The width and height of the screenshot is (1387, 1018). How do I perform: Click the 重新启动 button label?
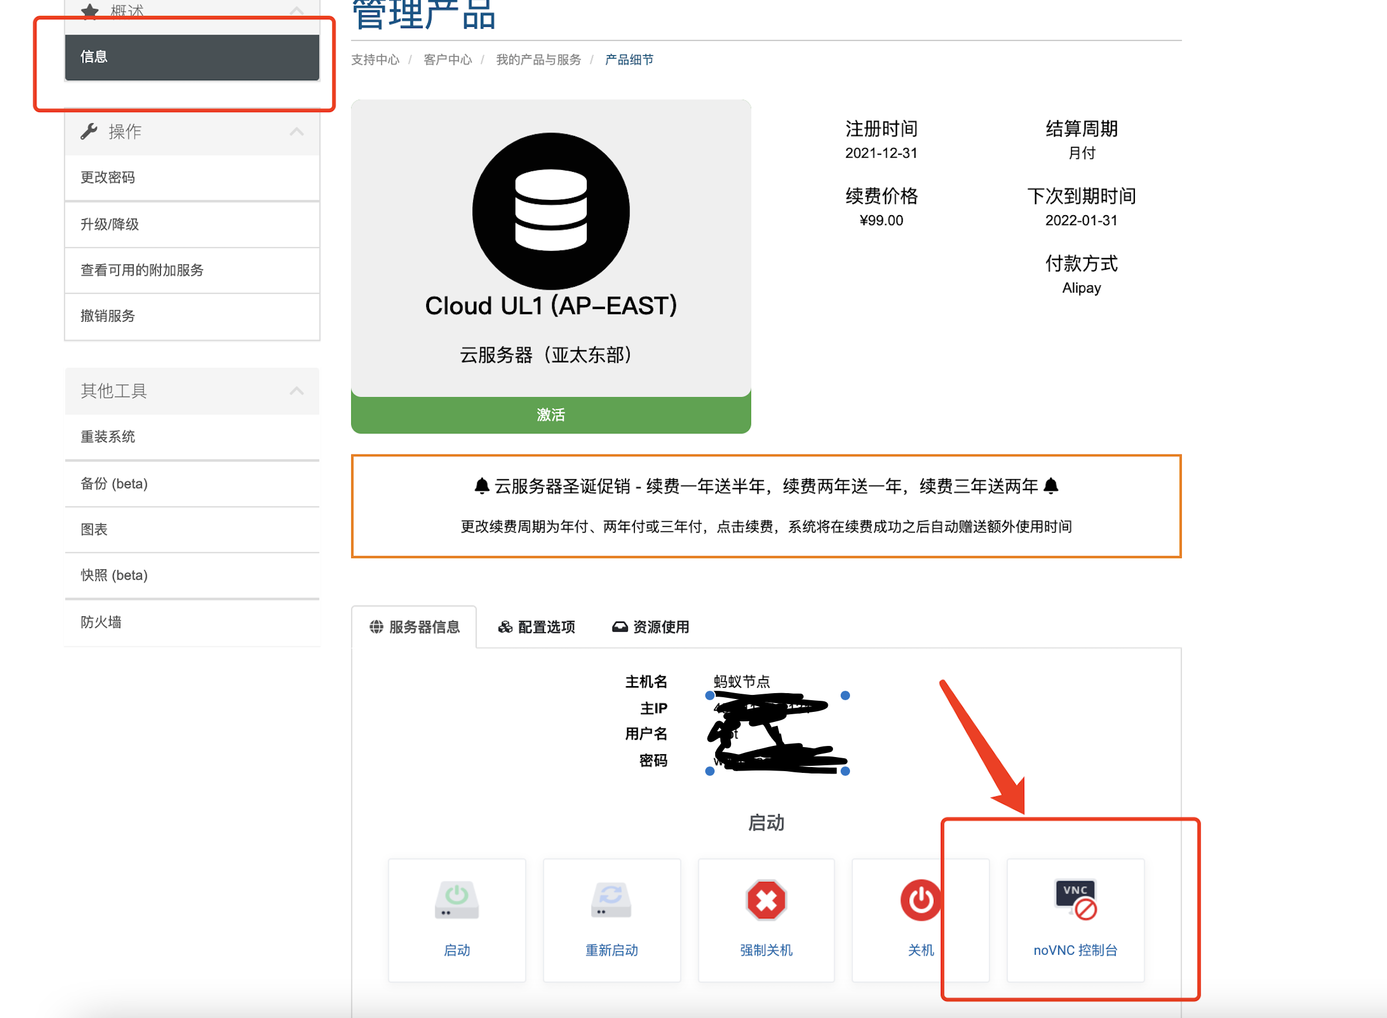click(611, 950)
